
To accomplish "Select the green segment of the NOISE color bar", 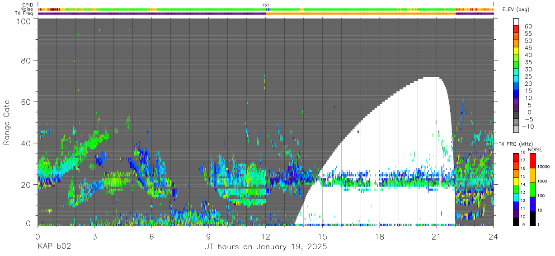I will [533, 189].
